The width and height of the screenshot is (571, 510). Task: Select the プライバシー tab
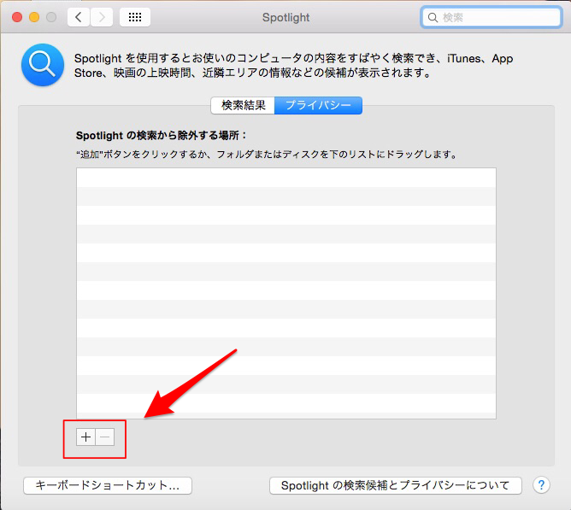coord(318,106)
